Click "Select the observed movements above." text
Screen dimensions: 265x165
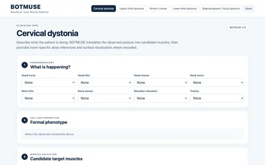pyautogui.click(x=50, y=134)
